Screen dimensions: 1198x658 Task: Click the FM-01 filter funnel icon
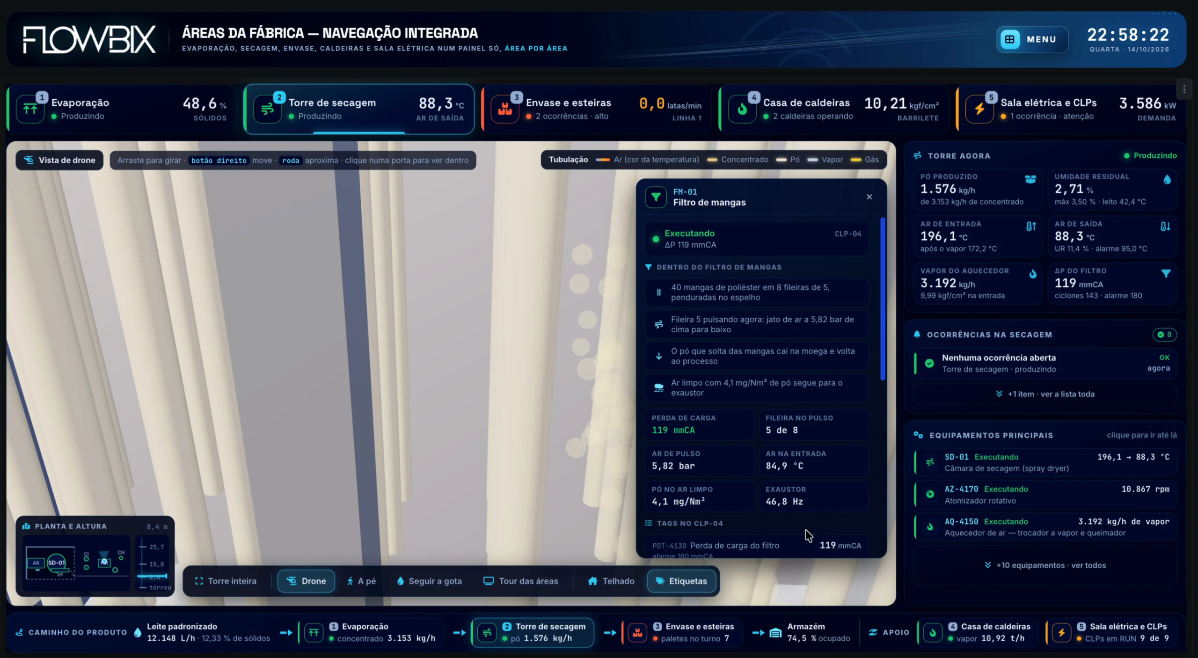656,197
